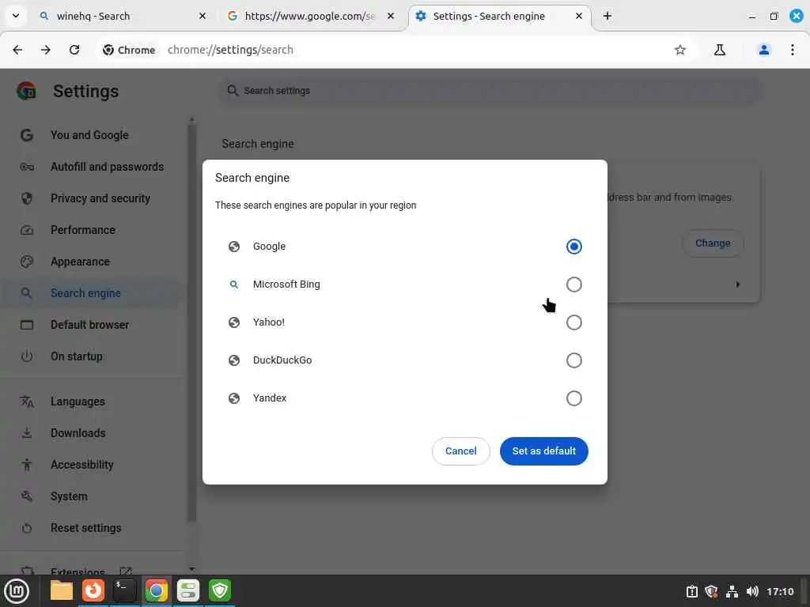The image size is (810, 607).
Task: Open the Terminal from taskbar
Action: click(124, 590)
